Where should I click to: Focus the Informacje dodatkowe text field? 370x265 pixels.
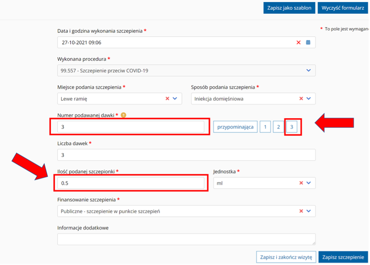[186, 239]
